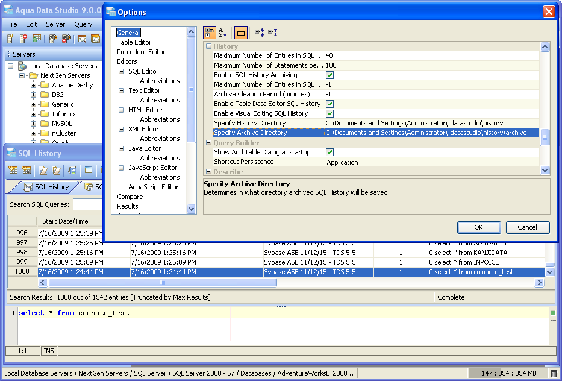Uncheck Enable Visual Editing SQL History
Viewport: 562px width, 381px height.
[x=329, y=114]
